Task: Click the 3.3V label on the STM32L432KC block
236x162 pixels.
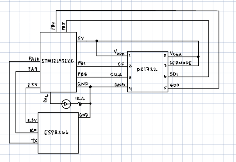Action: [x=33, y=85]
